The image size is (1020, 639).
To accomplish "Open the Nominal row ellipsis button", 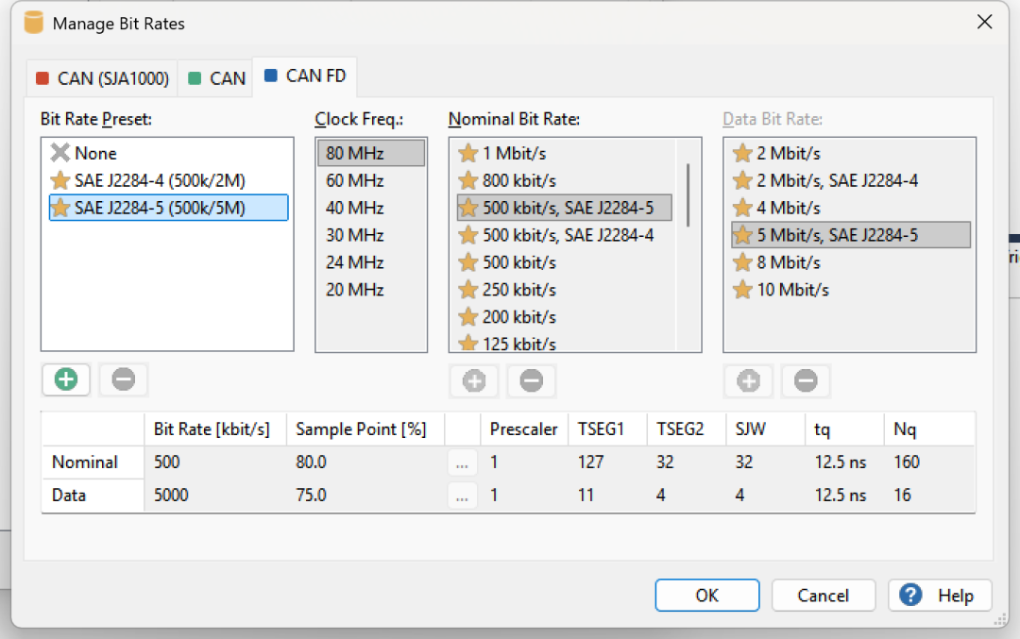I will [462, 462].
